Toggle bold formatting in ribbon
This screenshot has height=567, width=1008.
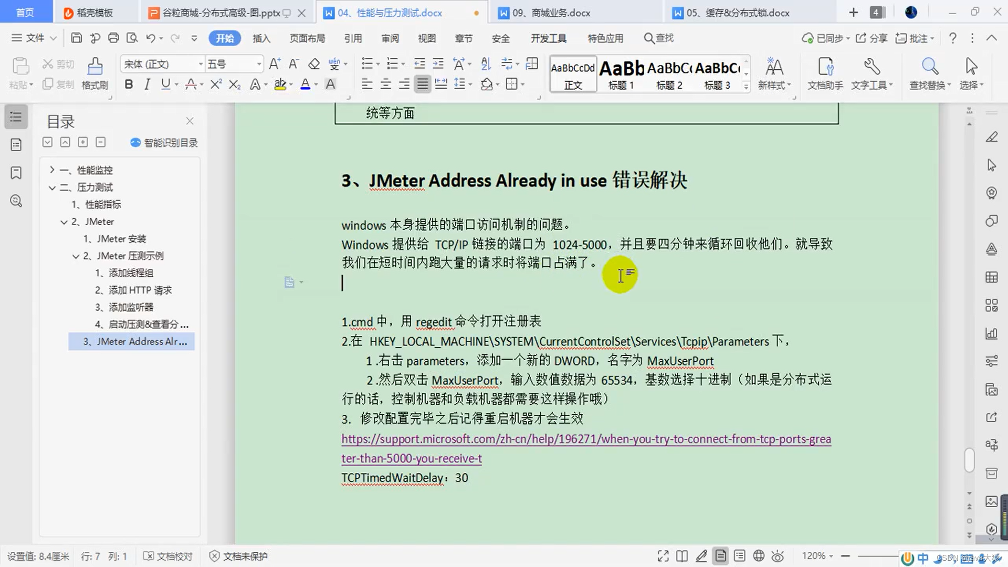(x=129, y=84)
